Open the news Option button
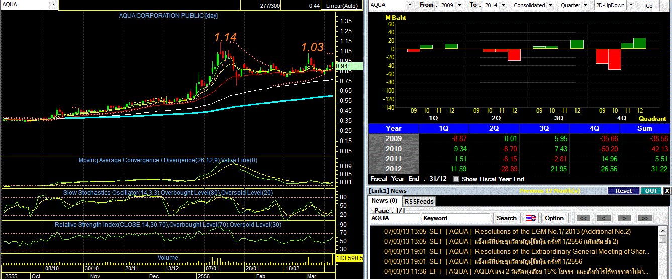Image resolution: width=672 pixels, height=279 pixels. click(554, 218)
